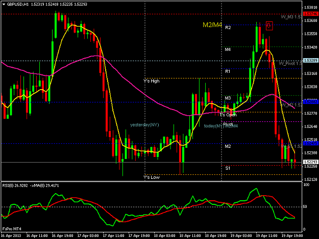Click the chart dropdown triangle beside GBPUSD,H1
319x239 pixels.
(4, 4)
